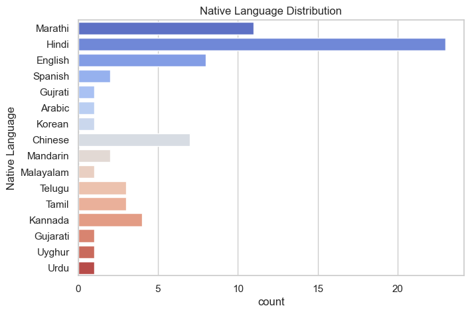Select the dark red Urdu bar
Image resolution: width=470 pixels, height=314 pixels.
[x=86, y=268]
